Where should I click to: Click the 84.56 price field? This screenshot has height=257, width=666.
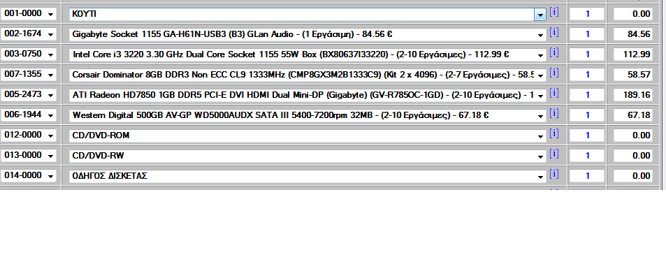coord(633,34)
